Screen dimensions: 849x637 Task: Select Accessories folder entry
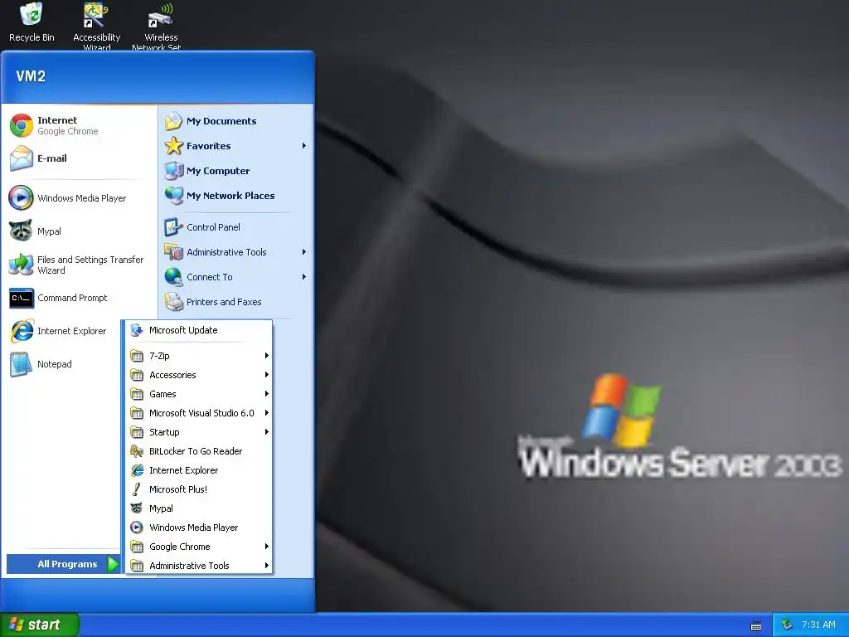click(x=199, y=375)
